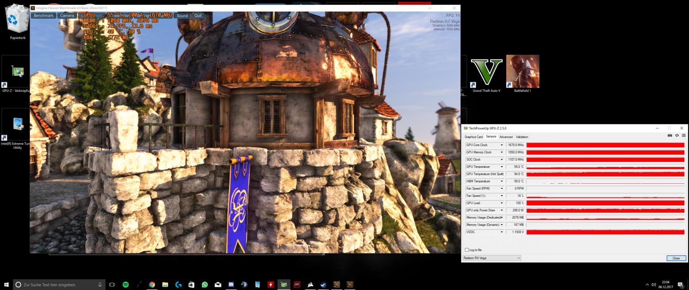
Task: Open the Papierkorb recycle bin icon
Action: [18, 22]
